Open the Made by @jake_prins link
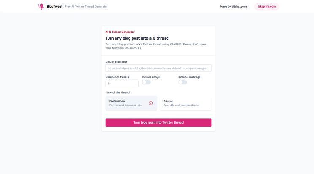Screen dimensions: 314x174 click(233, 6)
